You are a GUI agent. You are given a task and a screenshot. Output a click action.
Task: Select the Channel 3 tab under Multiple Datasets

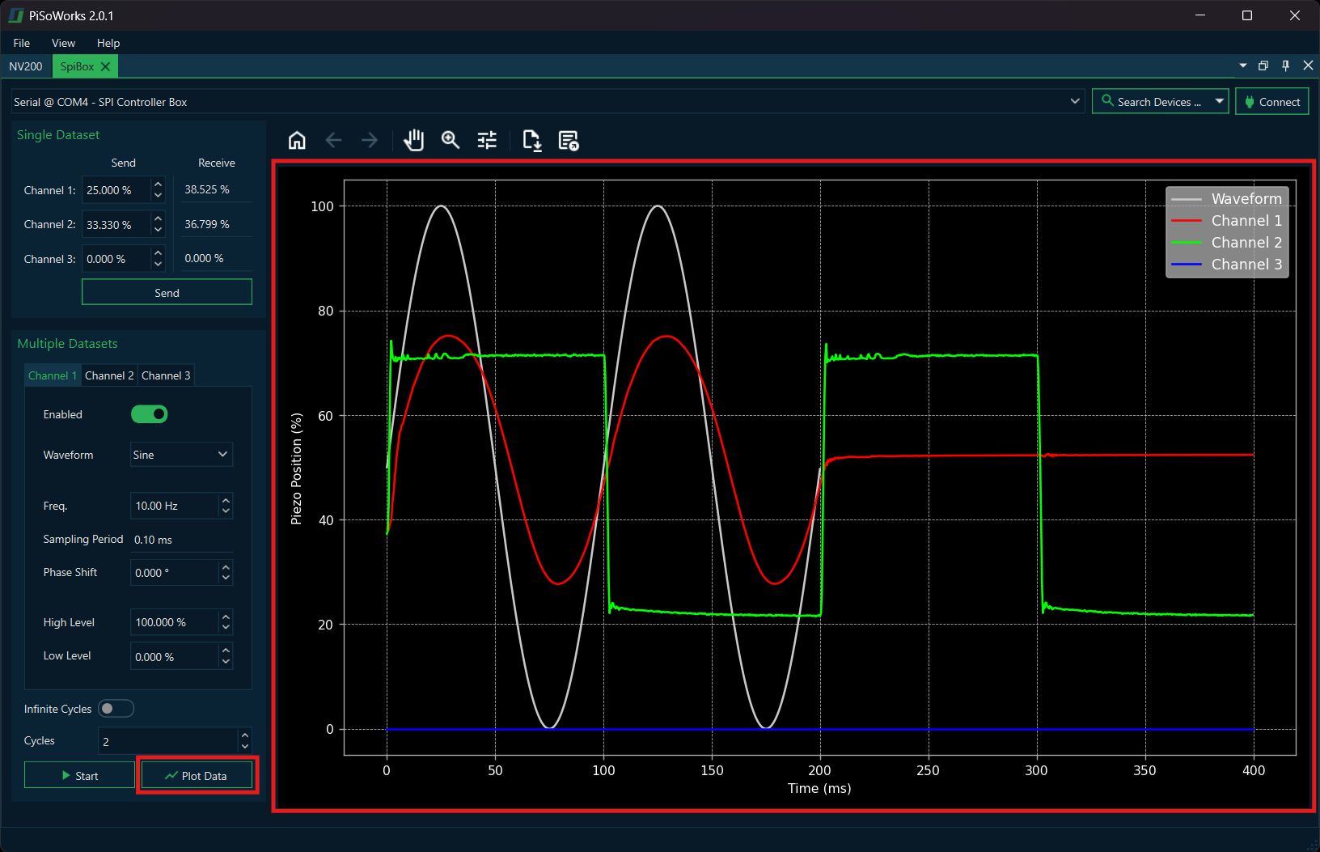(x=166, y=375)
